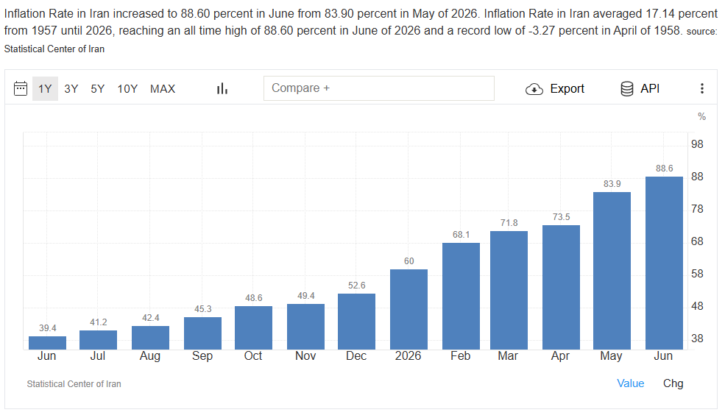Screen dimensions: 725x418
Task: Click the September bar labeled 45.3
Action: click(x=202, y=333)
